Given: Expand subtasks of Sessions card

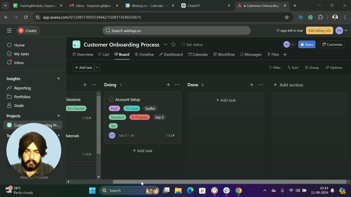Looking at the screenshot, I should (87, 118).
